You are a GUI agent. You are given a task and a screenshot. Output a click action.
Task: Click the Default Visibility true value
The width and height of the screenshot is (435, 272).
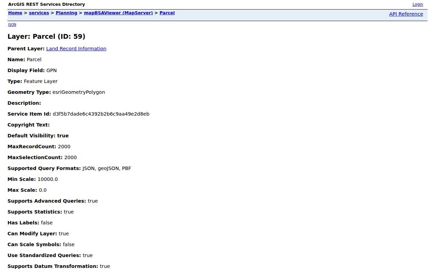click(x=63, y=136)
